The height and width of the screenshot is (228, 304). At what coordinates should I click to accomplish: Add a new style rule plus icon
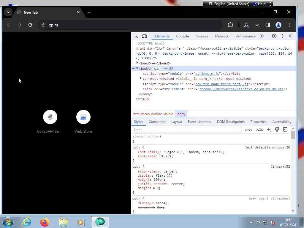269,130
